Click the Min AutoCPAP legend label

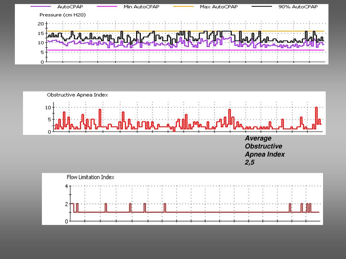point(142,7)
